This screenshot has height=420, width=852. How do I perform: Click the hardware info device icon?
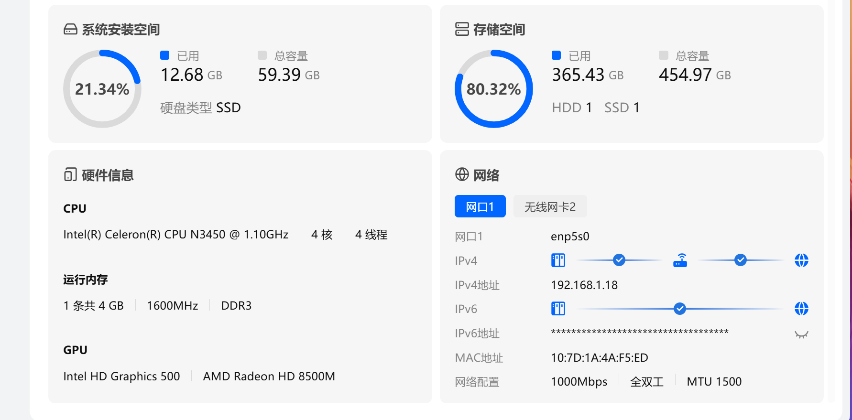point(70,175)
